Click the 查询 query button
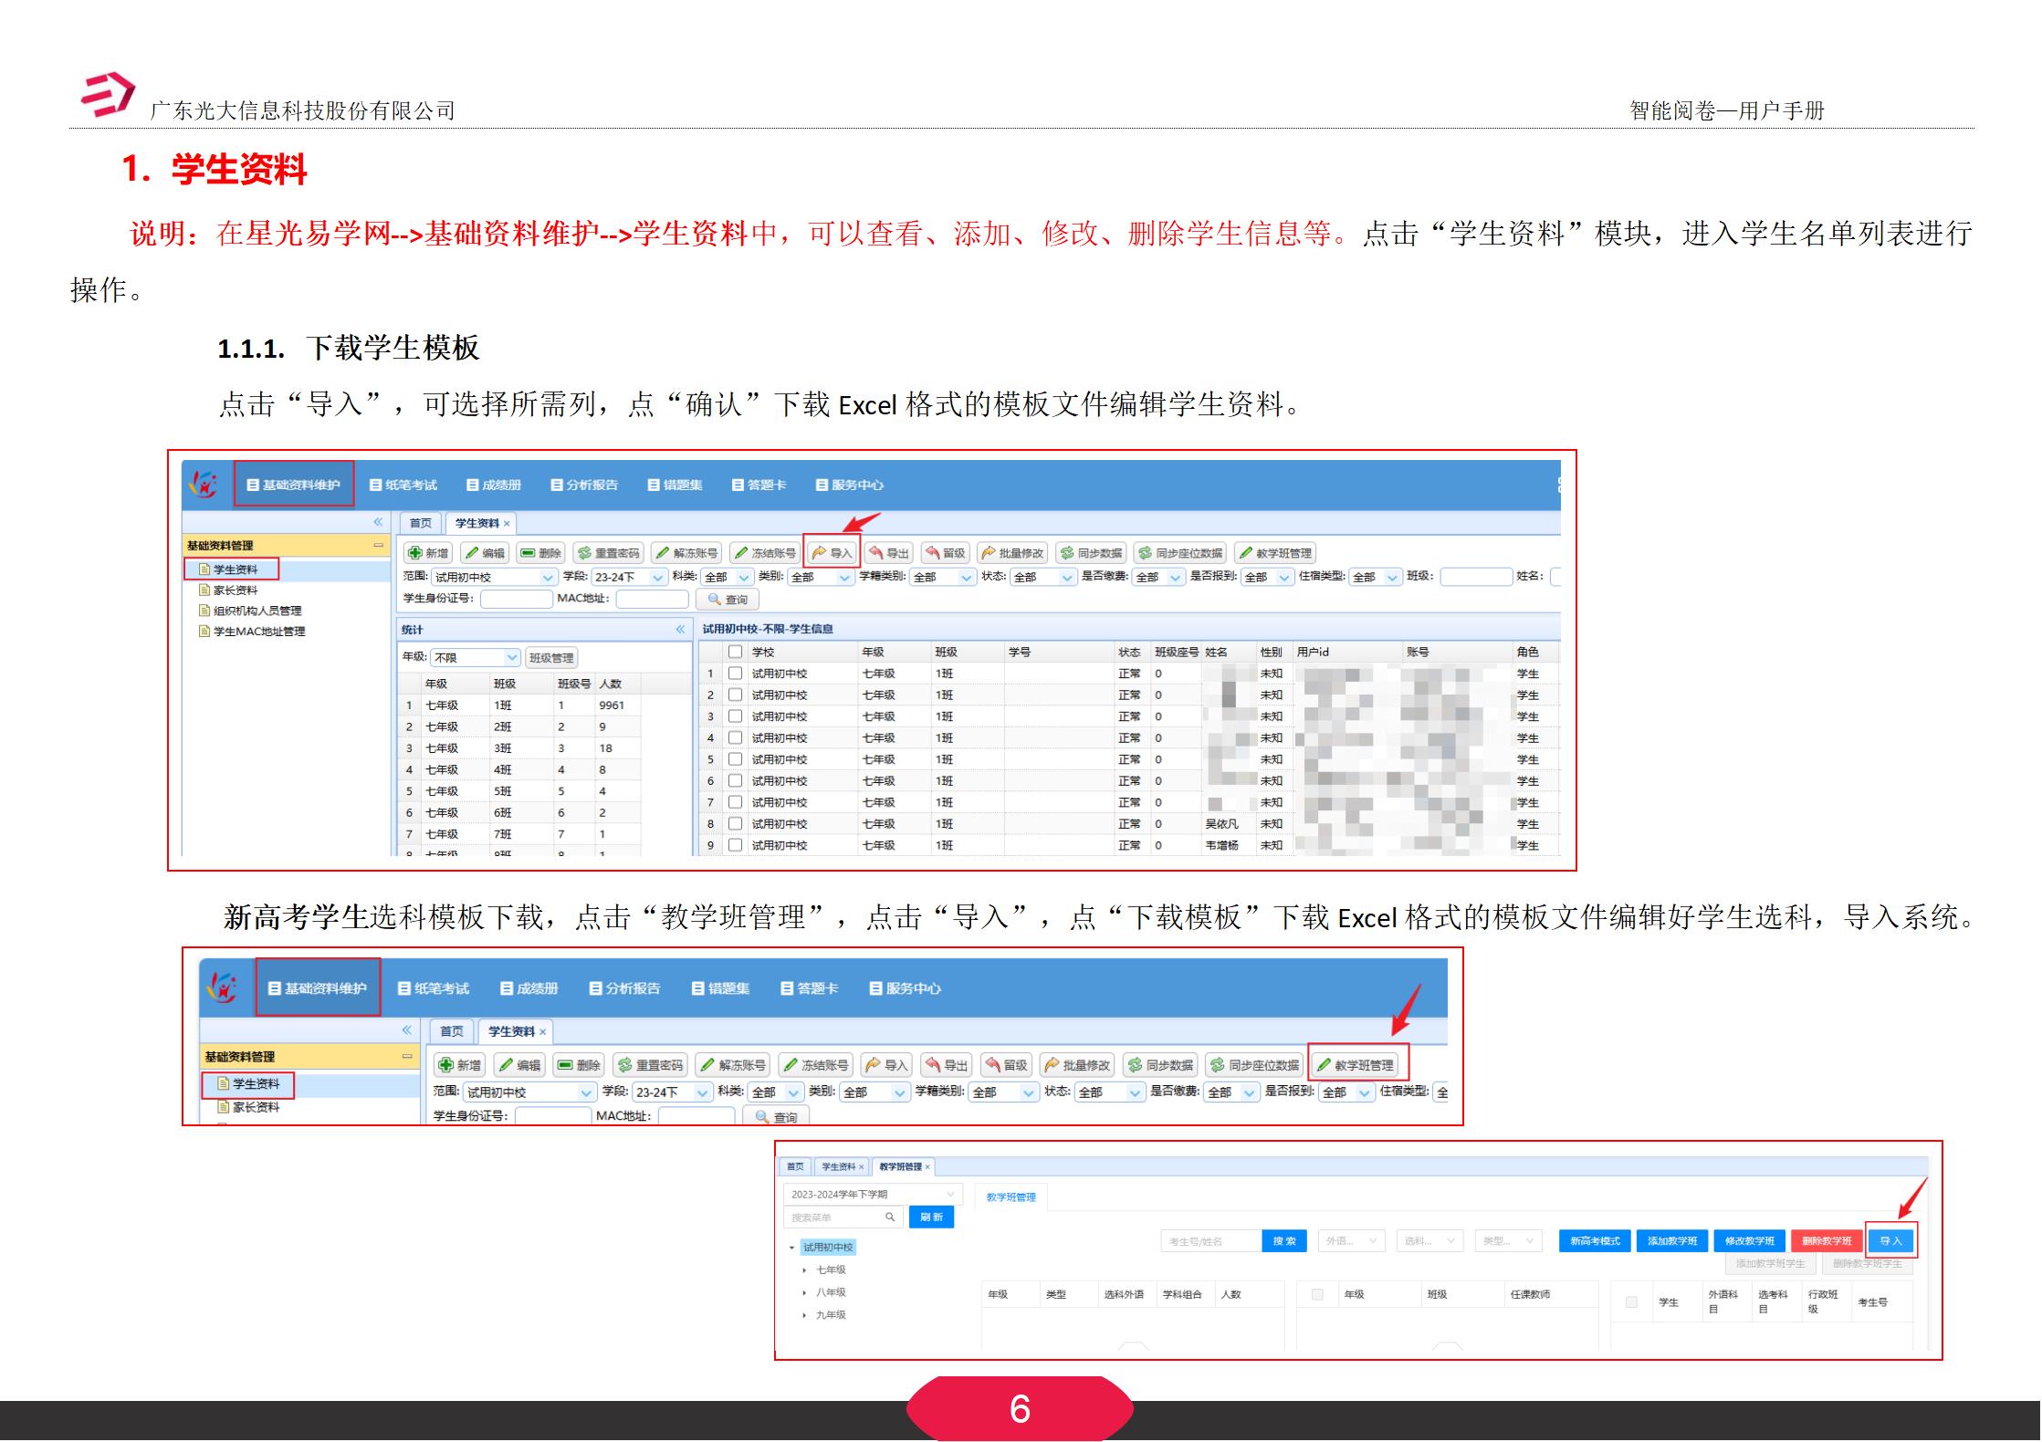2042x1442 pixels. click(x=728, y=600)
